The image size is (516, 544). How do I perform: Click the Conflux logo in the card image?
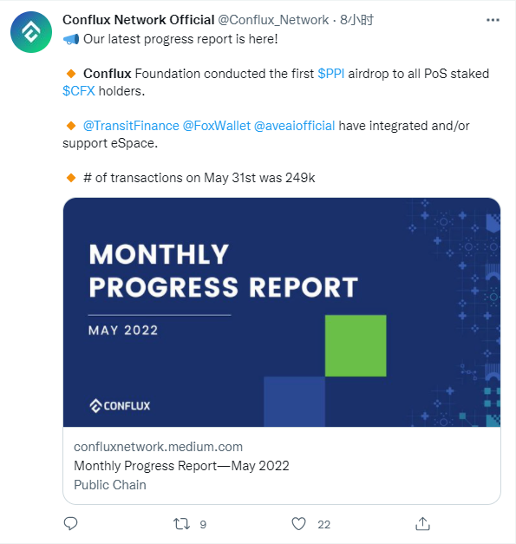pyautogui.click(x=120, y=406)
